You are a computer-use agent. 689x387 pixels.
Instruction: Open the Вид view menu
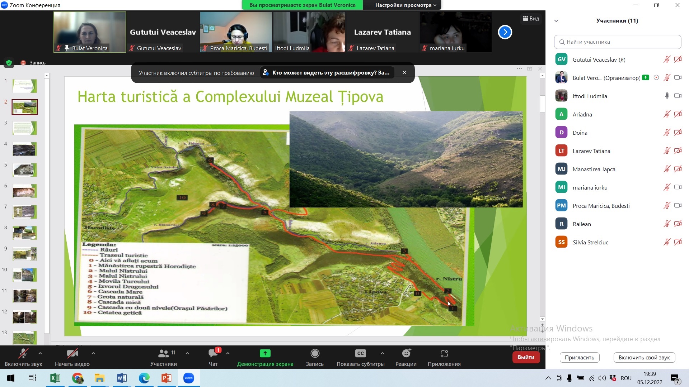531,19
